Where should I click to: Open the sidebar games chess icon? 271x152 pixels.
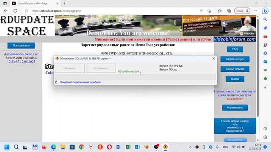265,45
